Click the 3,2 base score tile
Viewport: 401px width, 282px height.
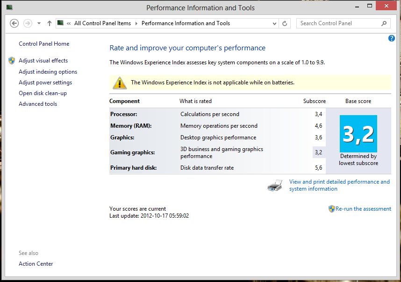(x=358, y=134)
